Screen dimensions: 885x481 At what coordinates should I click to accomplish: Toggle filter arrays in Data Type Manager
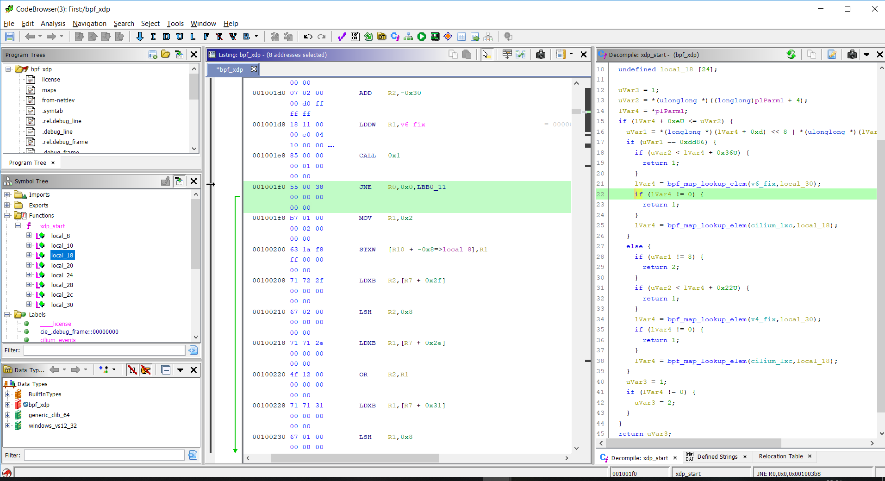[x=132, y=370]
